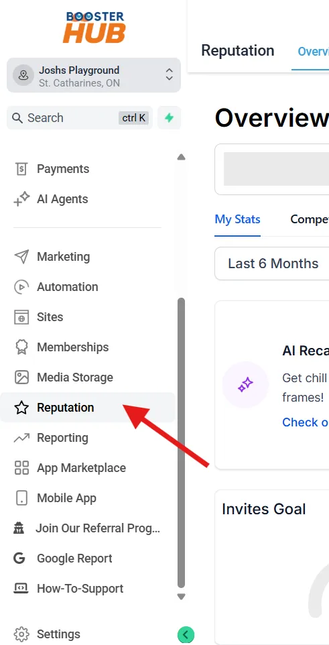Click the App Marketplace grid icon
Viewport: 329px width, 645px height.
21,468
